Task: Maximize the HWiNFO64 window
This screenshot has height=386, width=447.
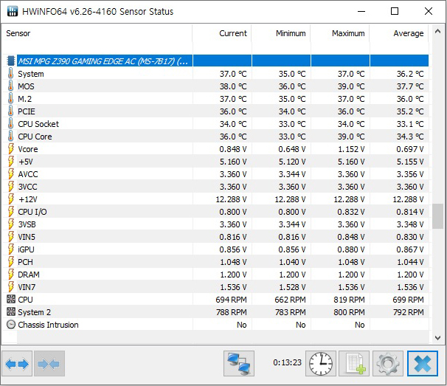Action: (395, 11)
